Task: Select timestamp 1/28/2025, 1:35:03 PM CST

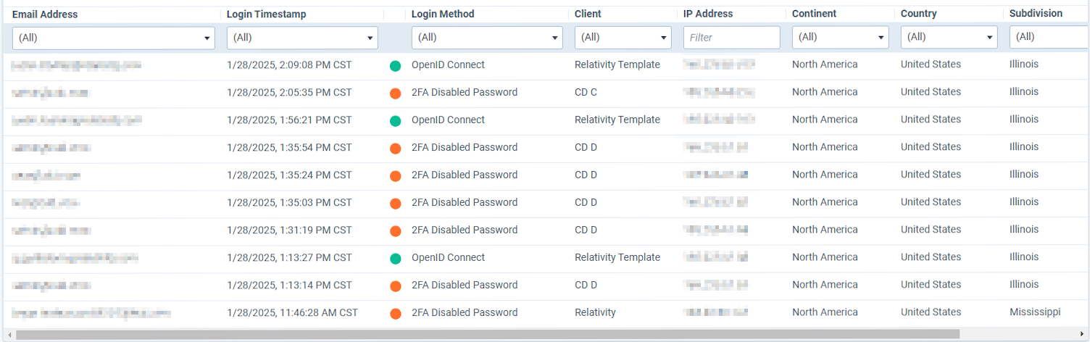Action: coord(289,202)
